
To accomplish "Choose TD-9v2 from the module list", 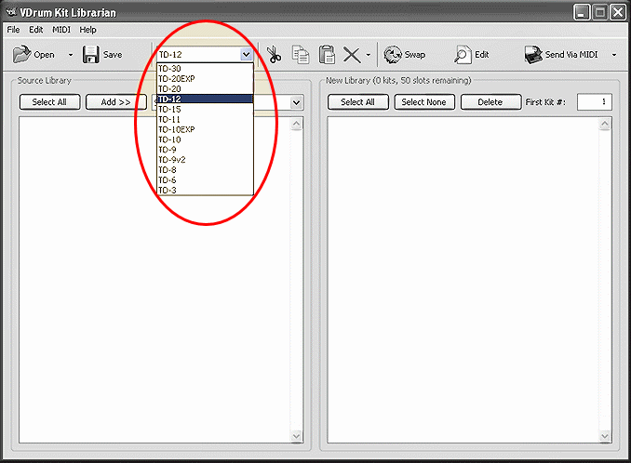I will pos(205,160).
